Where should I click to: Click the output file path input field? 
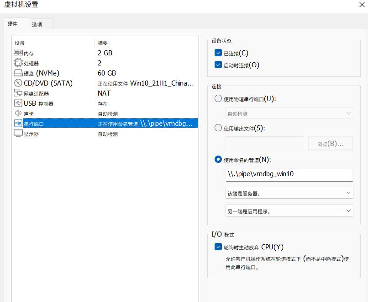point(265,143)
